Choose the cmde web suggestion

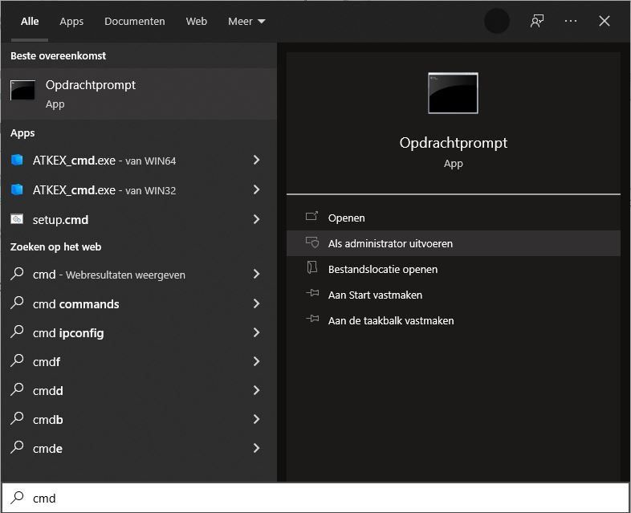(139, 449)
